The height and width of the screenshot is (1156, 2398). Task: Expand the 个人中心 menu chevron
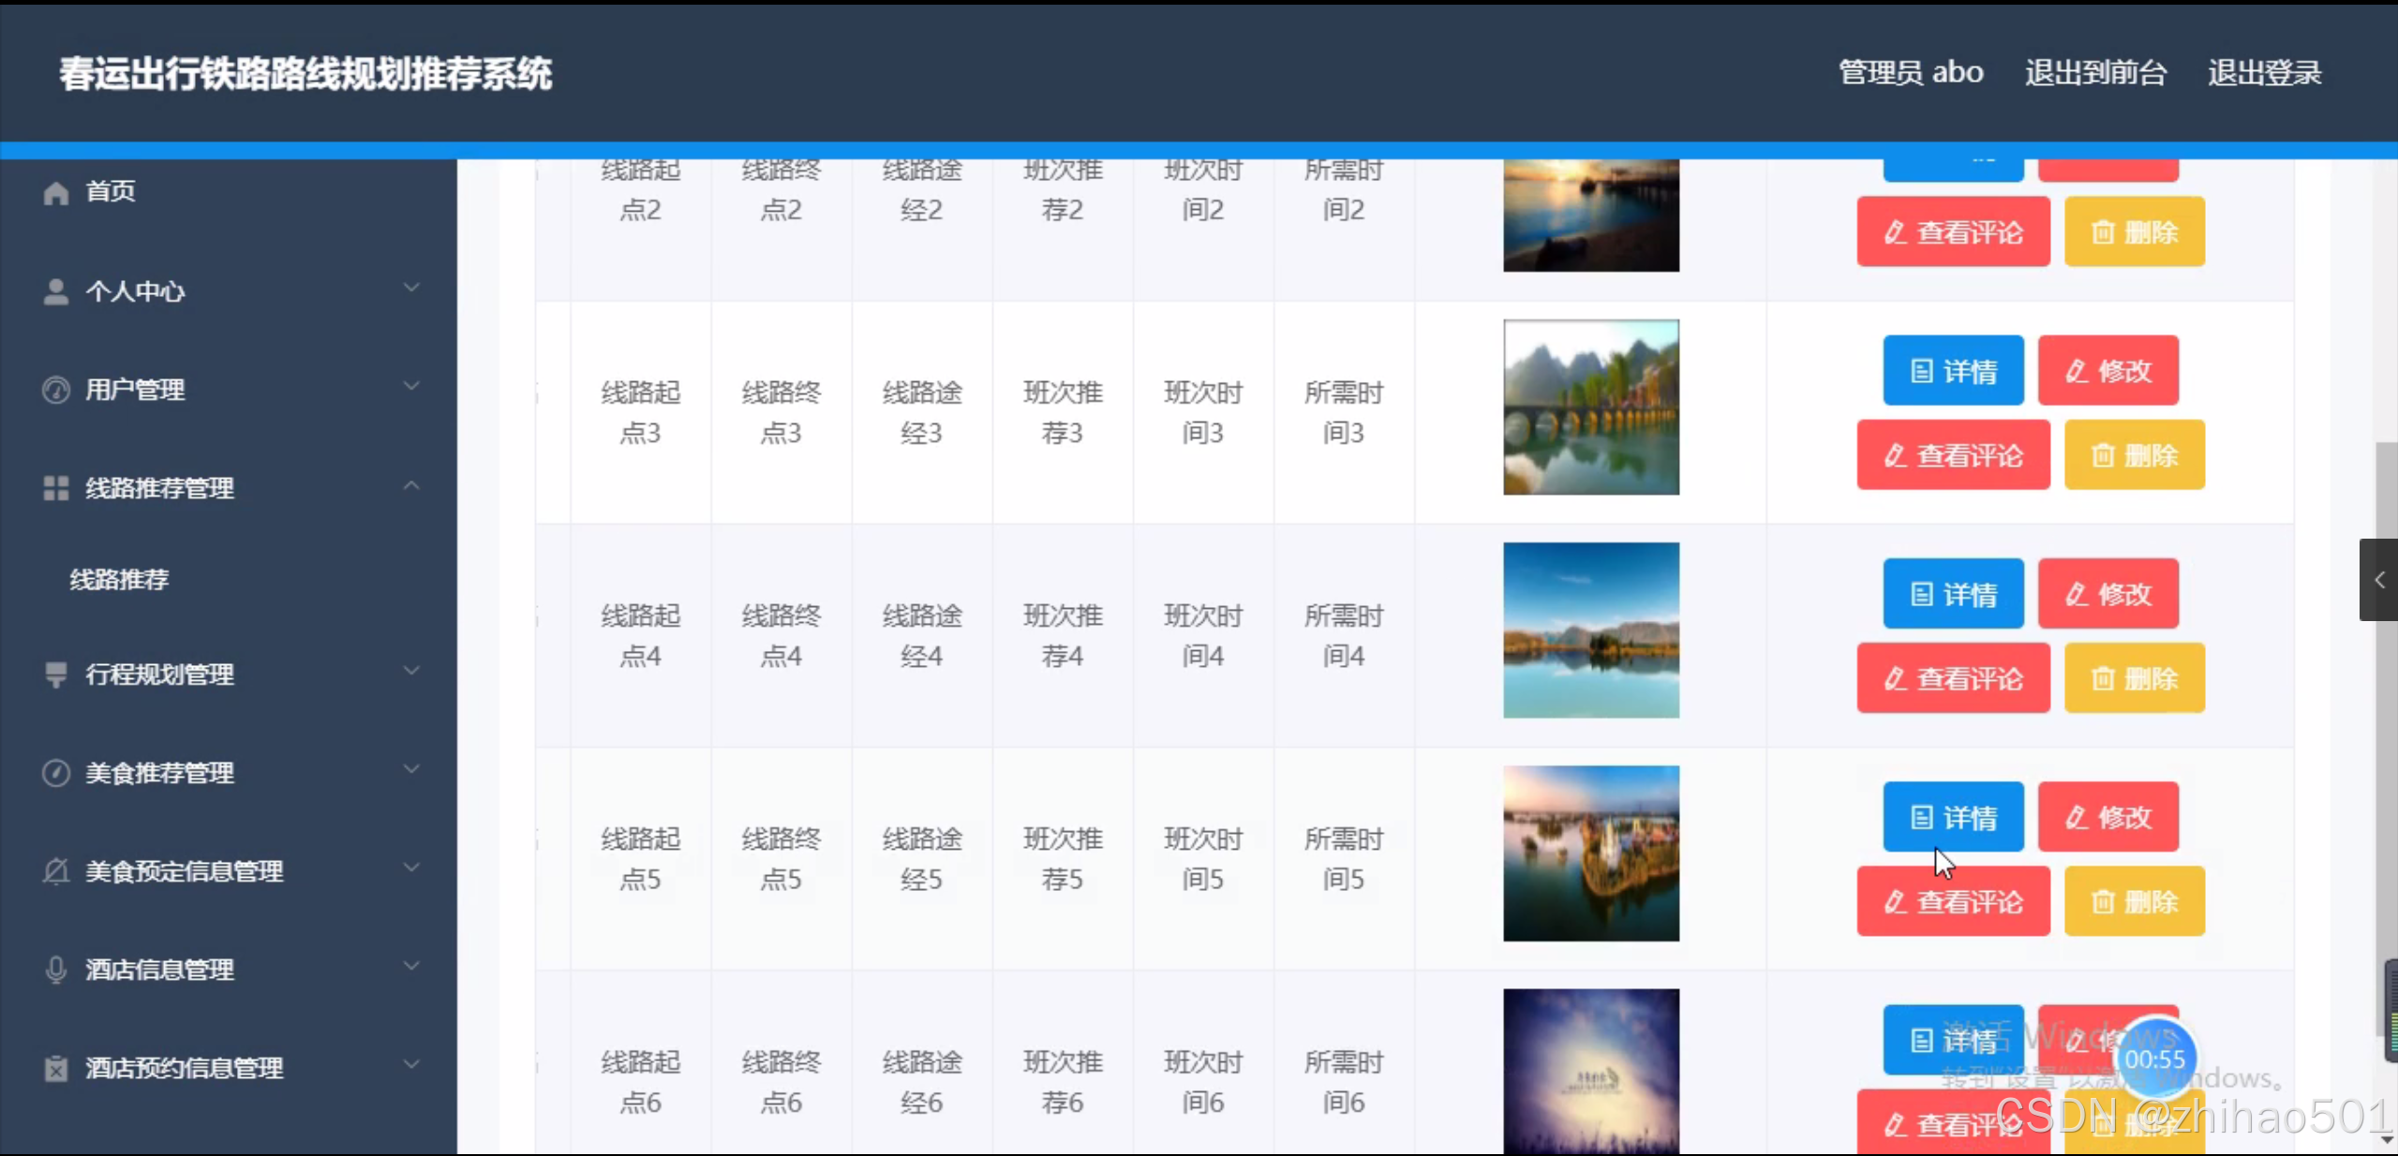click(x=411, y=288)
